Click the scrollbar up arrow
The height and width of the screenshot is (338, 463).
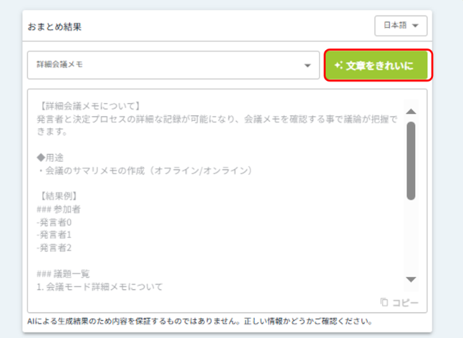coord(411,111)
